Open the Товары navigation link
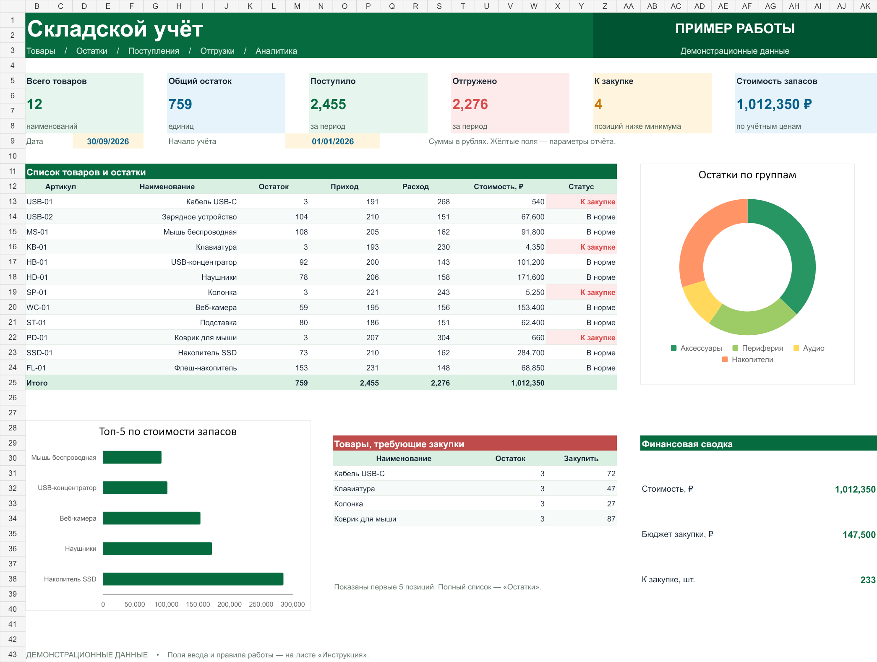The height and width of the screenshot is (662, 877). [x=41, y=51]
